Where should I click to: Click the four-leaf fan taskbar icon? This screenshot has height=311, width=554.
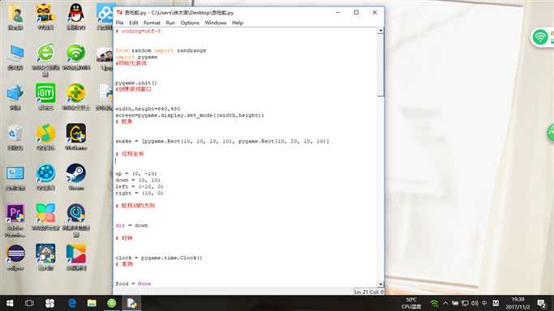click(49, 303)
